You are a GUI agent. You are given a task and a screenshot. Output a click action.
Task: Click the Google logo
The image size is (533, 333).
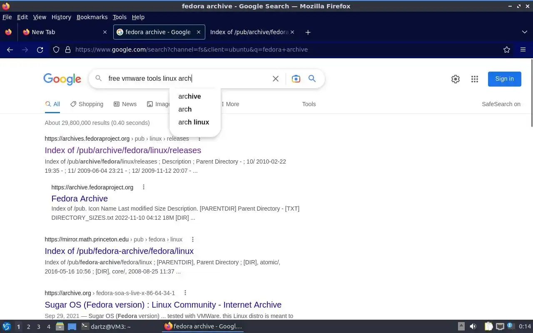pyautogui.click(x=62, y=79)
